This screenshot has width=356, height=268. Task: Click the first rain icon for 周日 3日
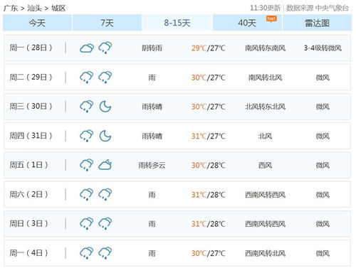86,223
